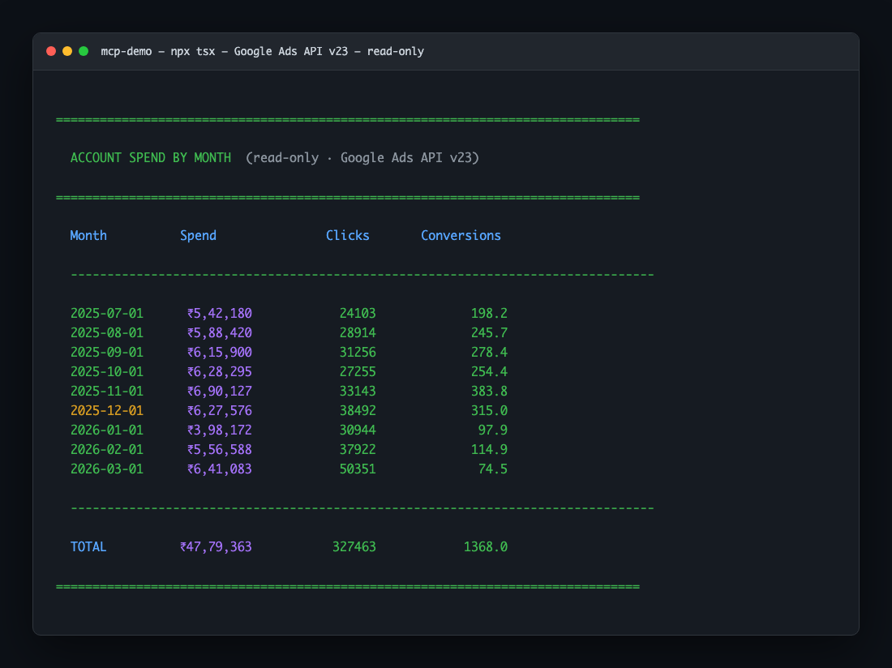Select the date 2025-07-01
892x668 pixels.
coord(107,313)
